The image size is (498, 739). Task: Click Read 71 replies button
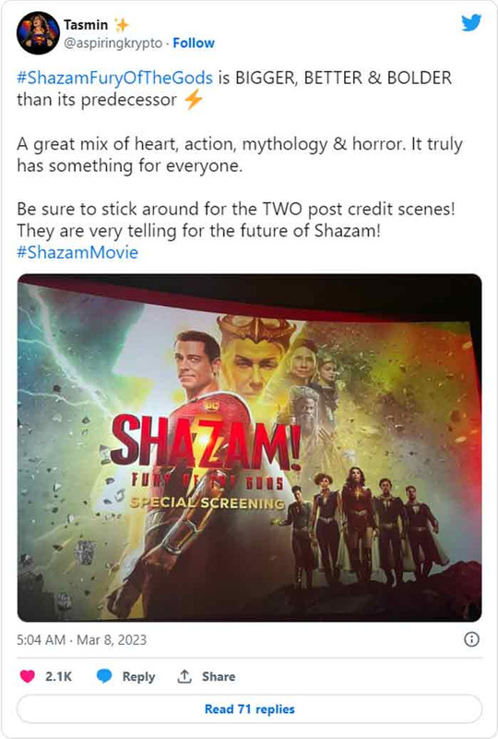click(x=250, y=709)
